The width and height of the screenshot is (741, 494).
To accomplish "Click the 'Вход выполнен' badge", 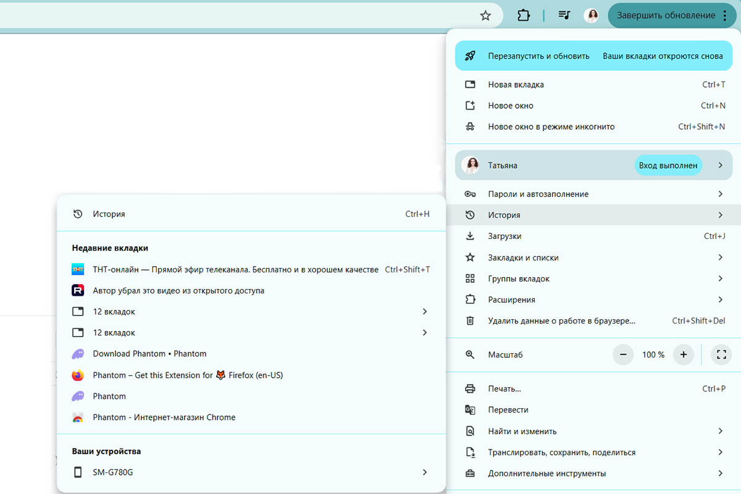I will (668, 165).
